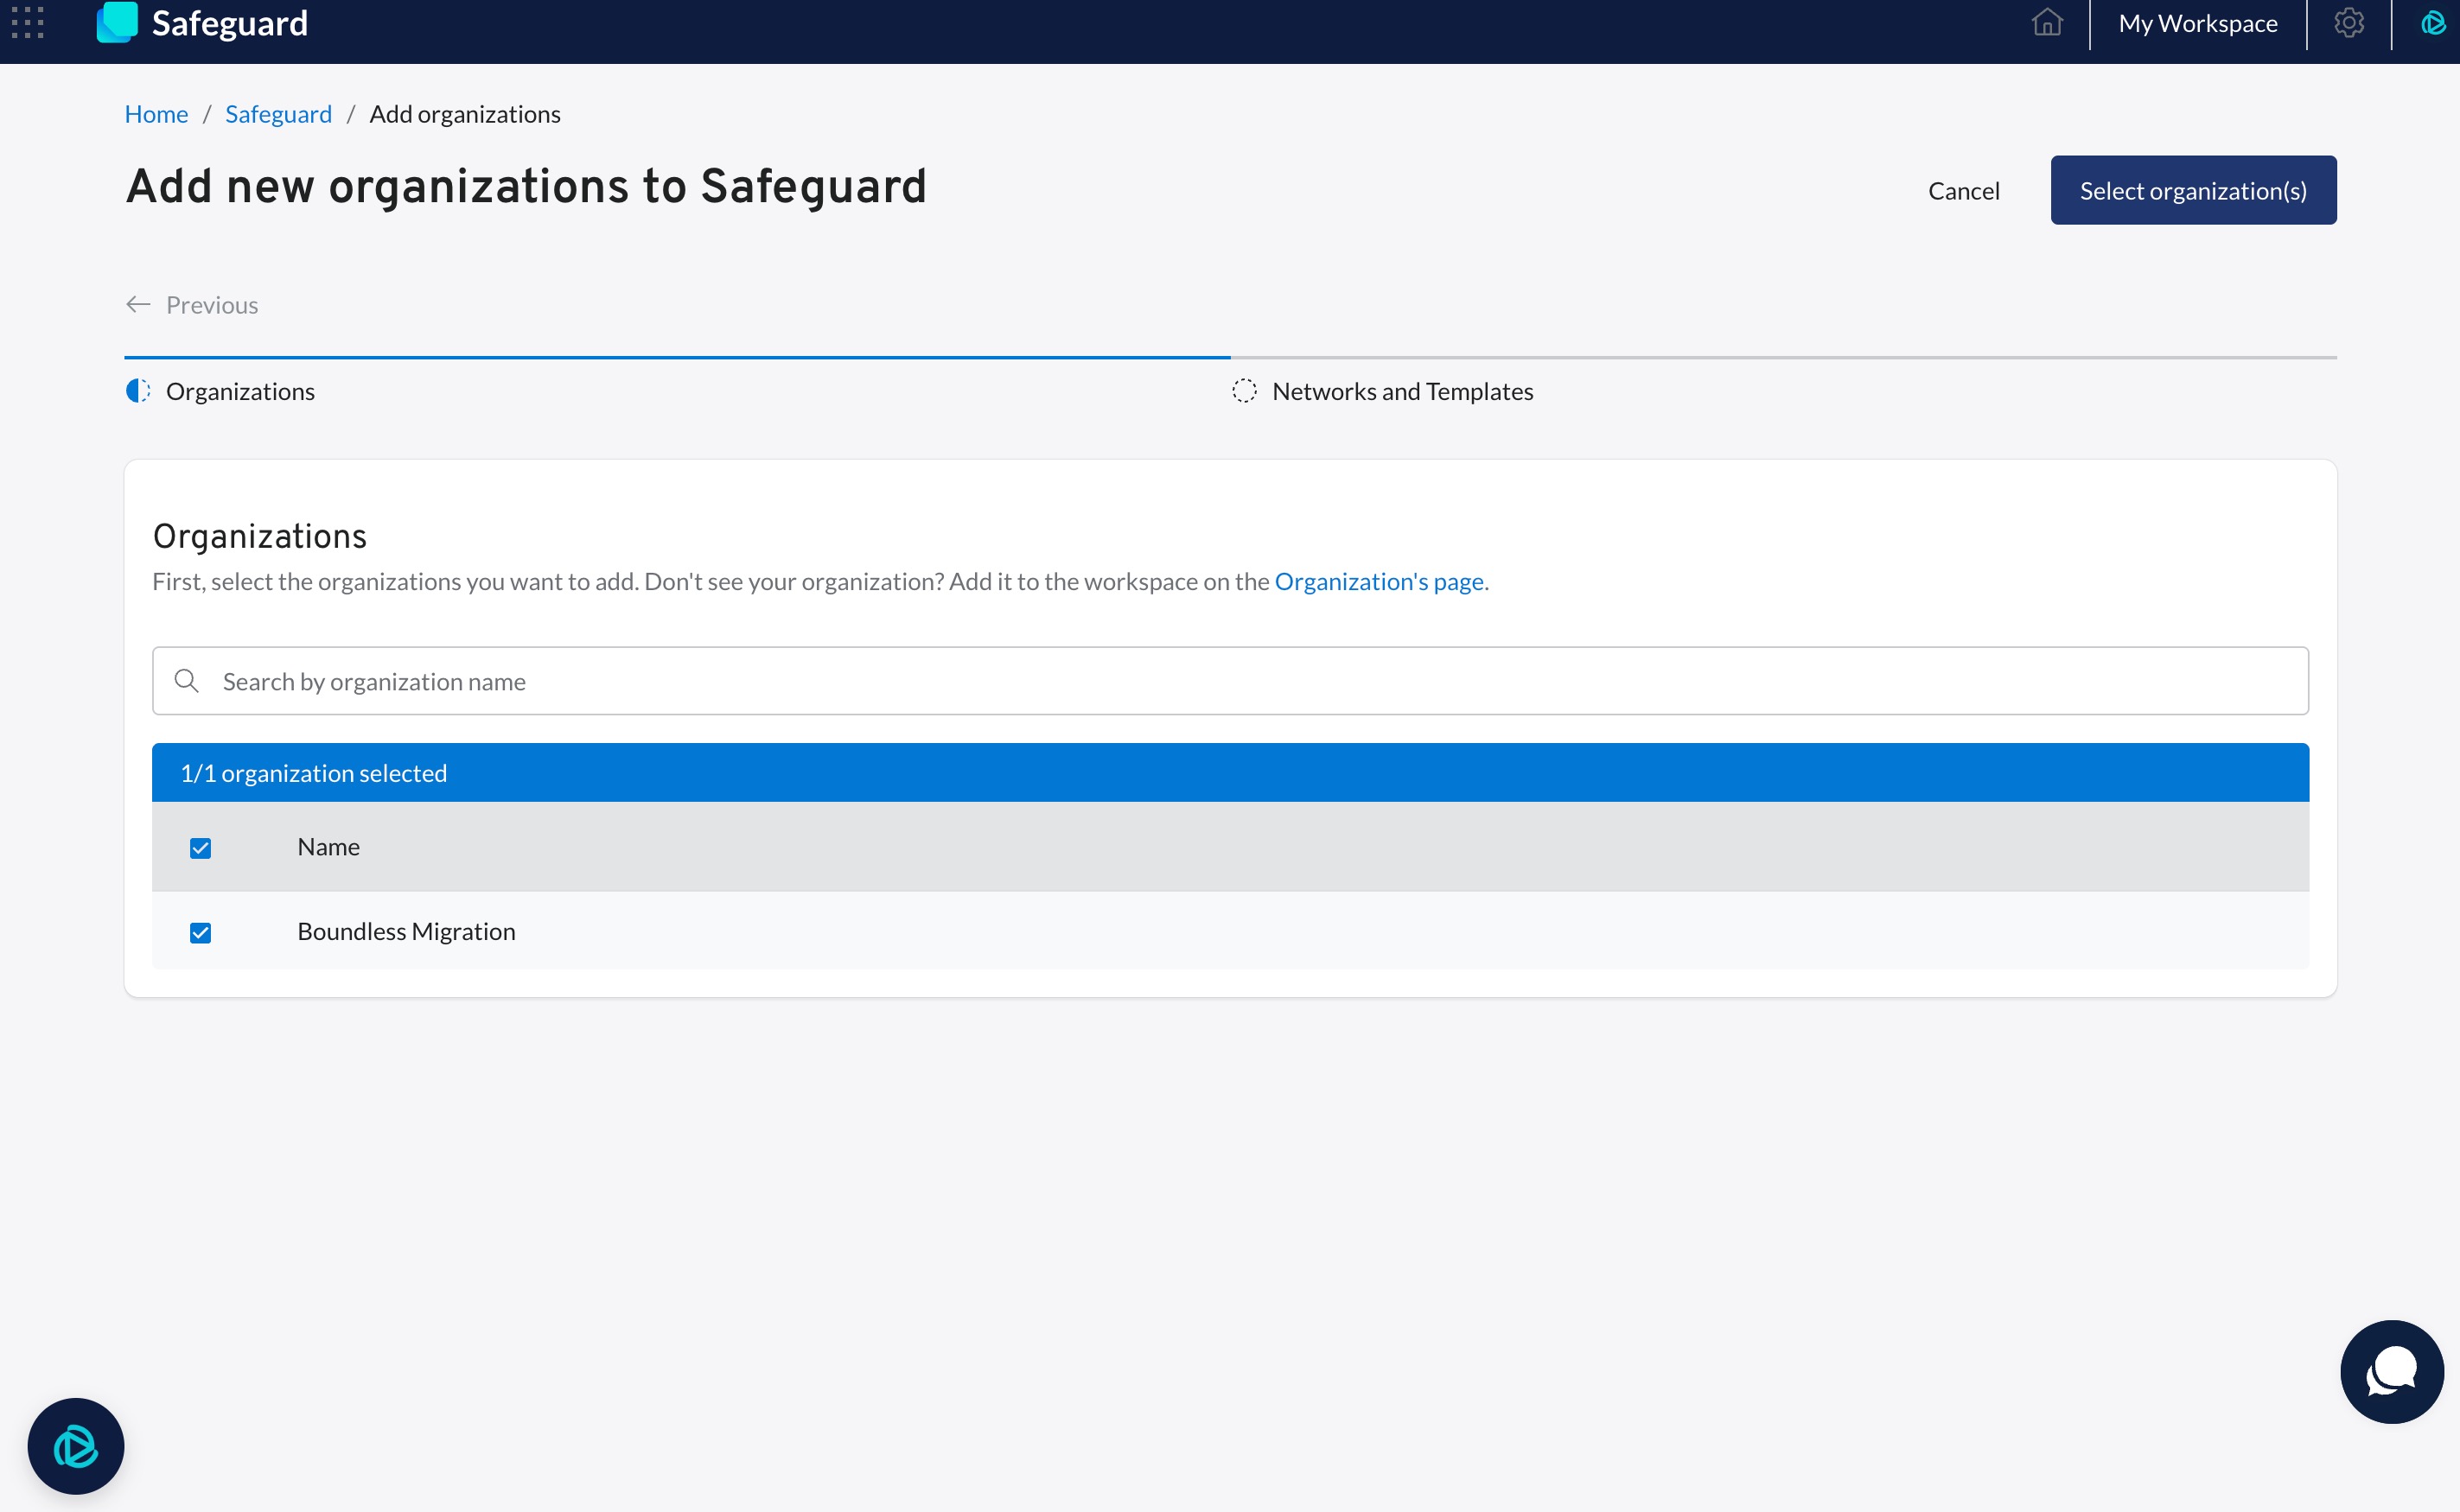This screenshot has height=1512, width=2460.
Task: Open the Organization's page link
Action: [1380, 581]
